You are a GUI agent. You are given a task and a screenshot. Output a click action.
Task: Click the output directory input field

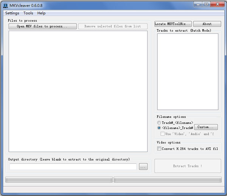point(73,166)
